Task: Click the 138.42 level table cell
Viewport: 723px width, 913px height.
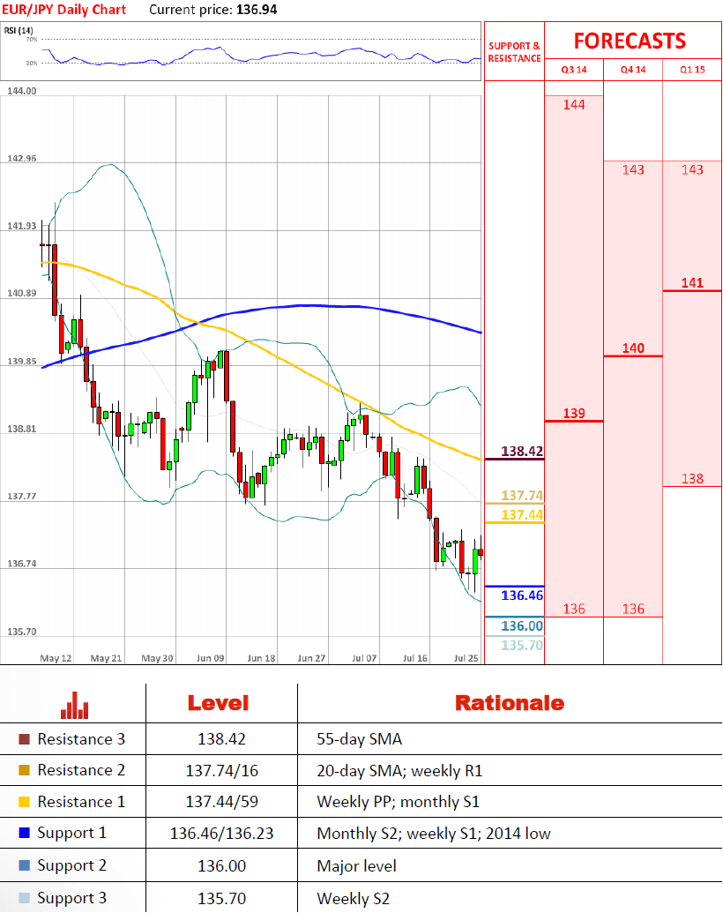Action: [x=221, y=739]
